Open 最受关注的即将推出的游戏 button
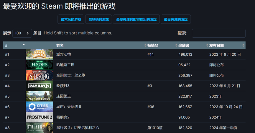The width and height of the screenshot is (255, 133). [136, 19]
